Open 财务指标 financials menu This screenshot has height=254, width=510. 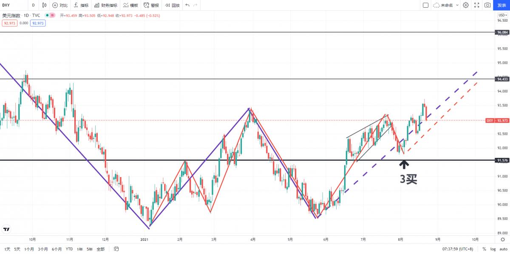pos(105,5)
